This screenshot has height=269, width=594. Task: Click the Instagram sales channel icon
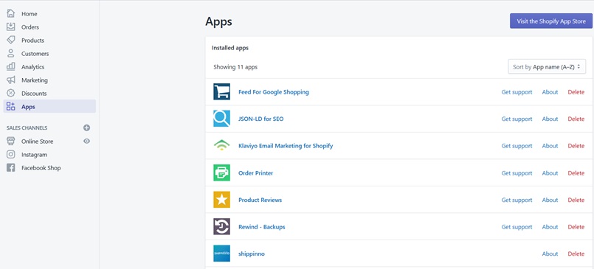[x=11, y=154]
